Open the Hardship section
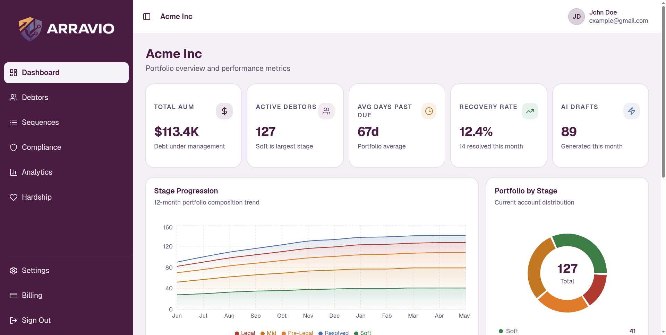Screen dimensions: 666x335 tap(66, 197)
